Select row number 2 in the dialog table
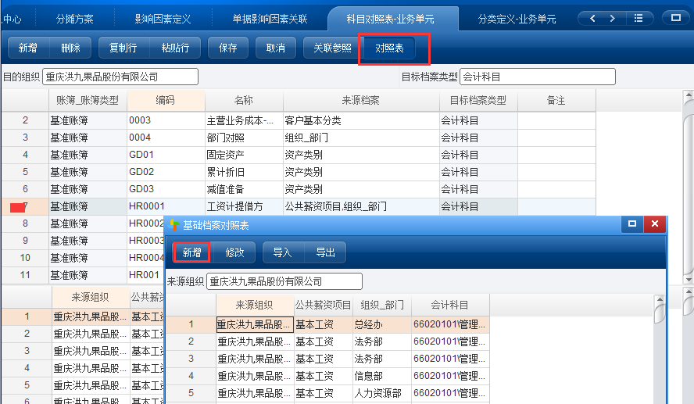Viewport: 694px width, 404px height. pos(191,341)
